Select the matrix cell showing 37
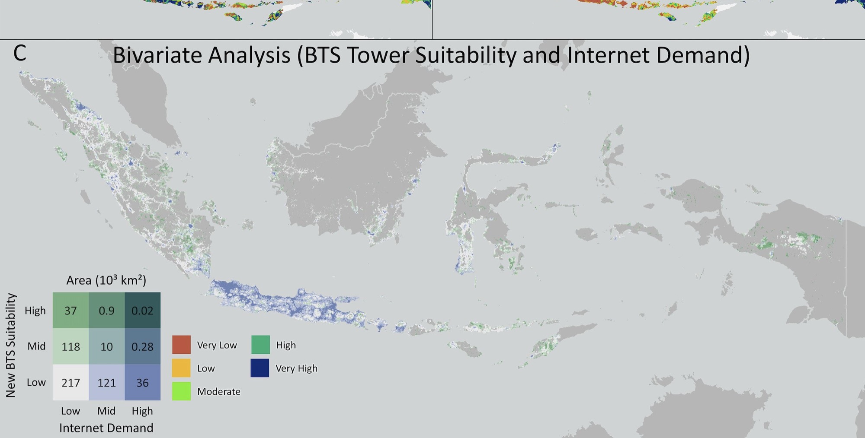The height and width of the screenshot is (438, 865). click(x=71, y=311)
